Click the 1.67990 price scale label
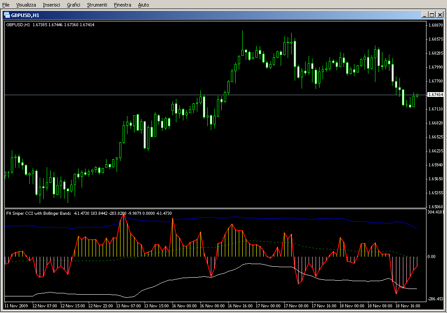The width and height of the screenshot is (447, 313). coord(436,67)
